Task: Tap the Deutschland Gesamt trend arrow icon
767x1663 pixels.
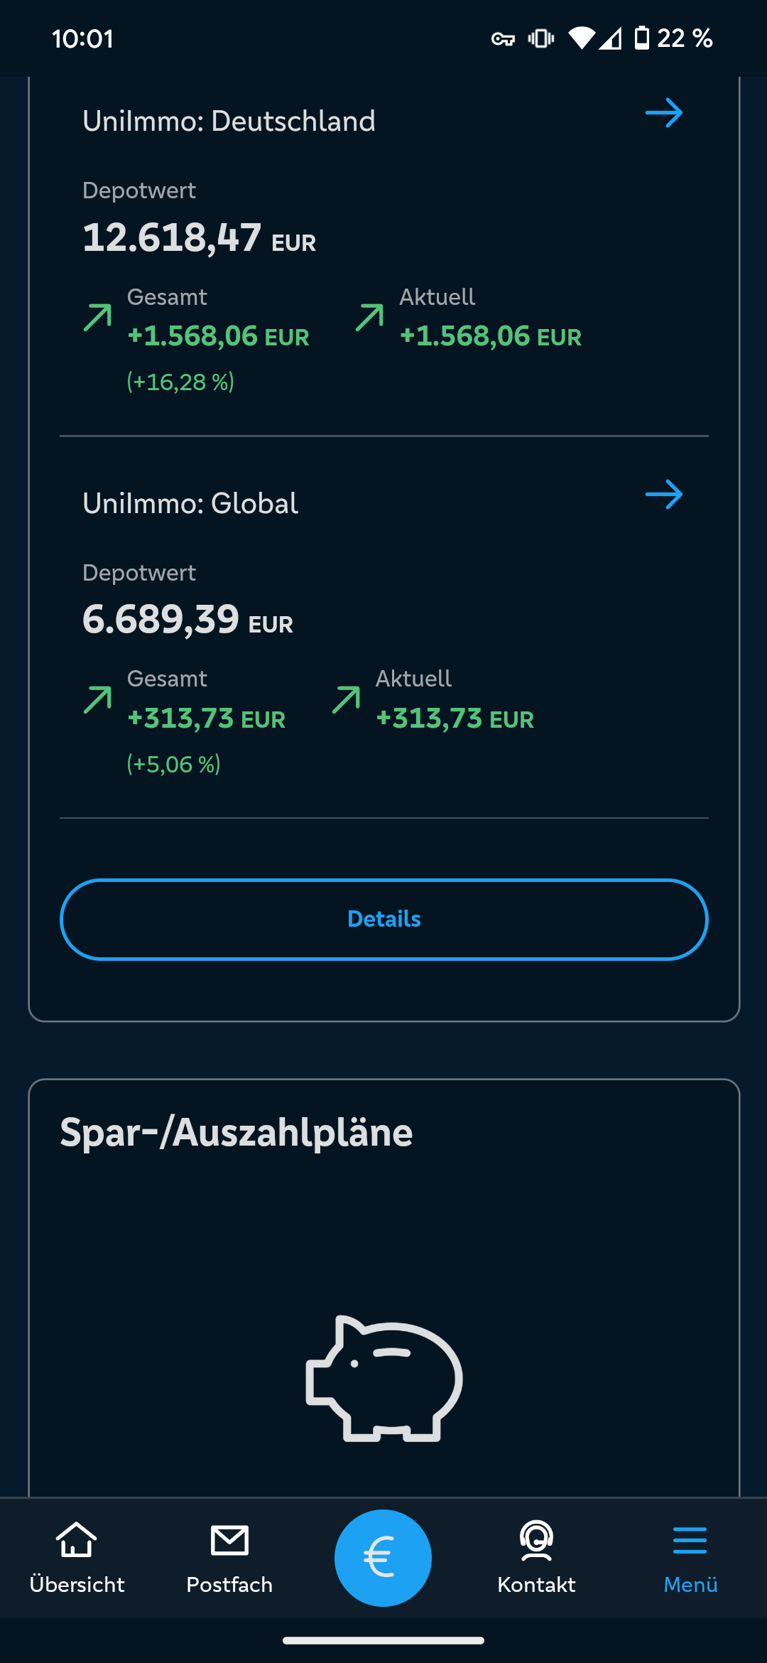Action: point(97,318)
